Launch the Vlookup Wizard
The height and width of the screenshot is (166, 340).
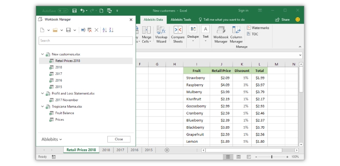click(x=161, y=35)
